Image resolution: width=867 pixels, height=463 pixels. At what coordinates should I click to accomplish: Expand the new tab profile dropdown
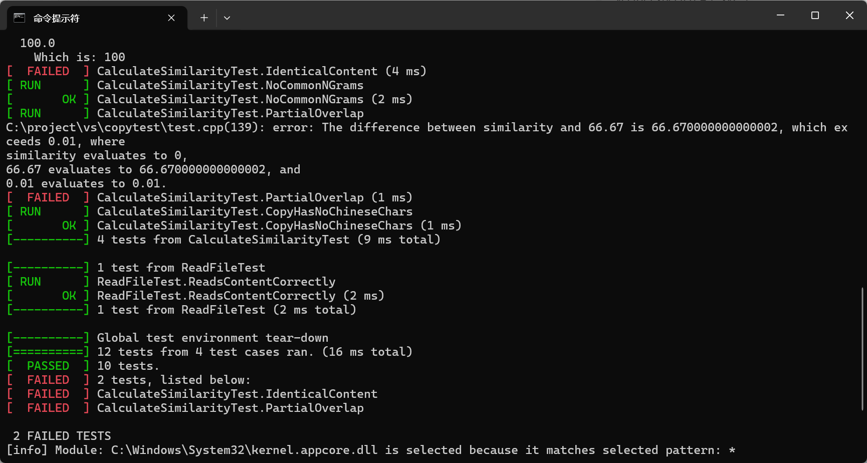point(227,18)
